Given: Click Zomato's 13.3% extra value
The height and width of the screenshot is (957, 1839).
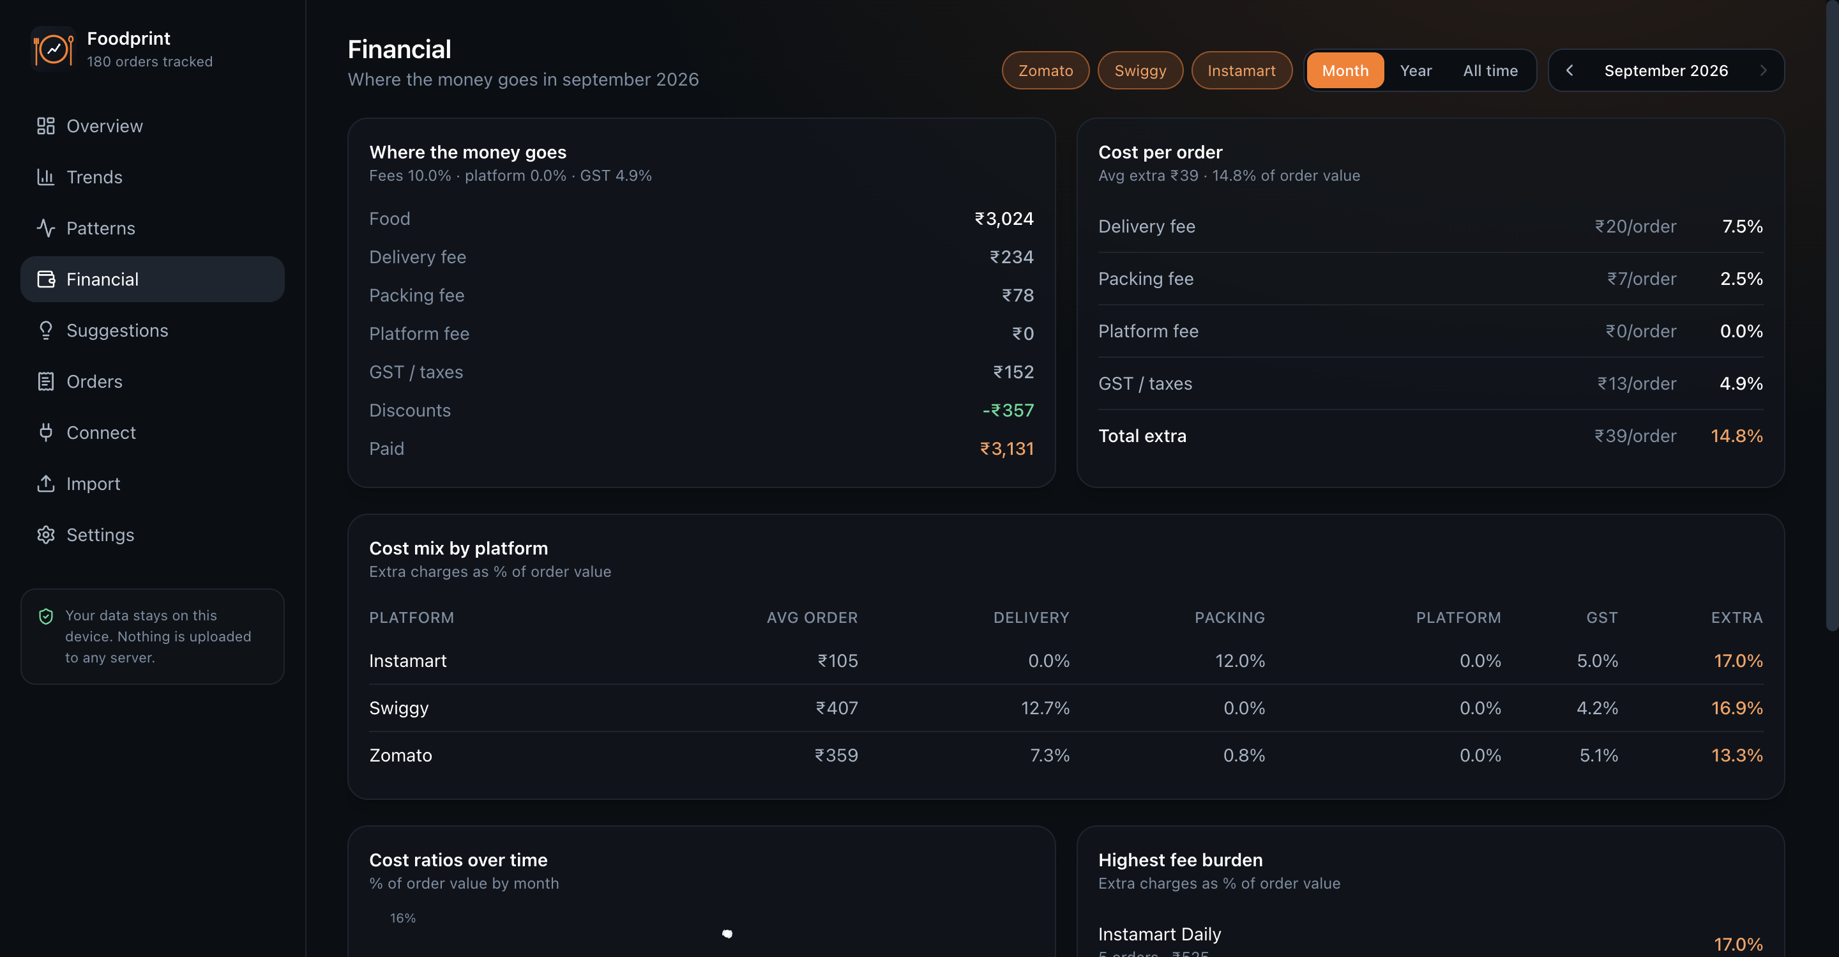Looking at the screenshot, I should coord(1736,756).
